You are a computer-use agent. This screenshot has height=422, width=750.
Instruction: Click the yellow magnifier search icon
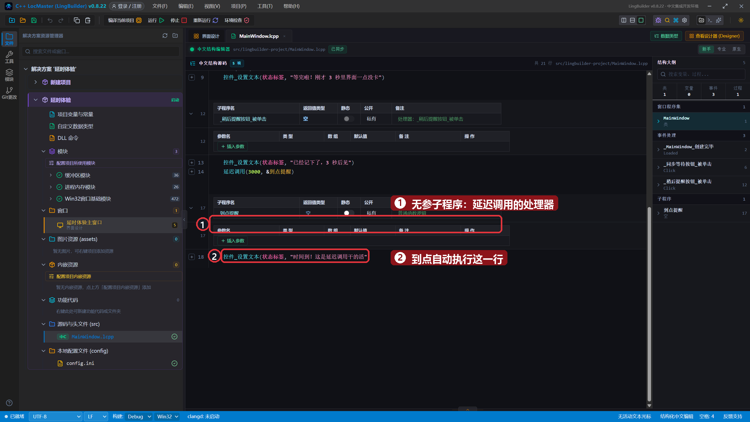point(667,20)
